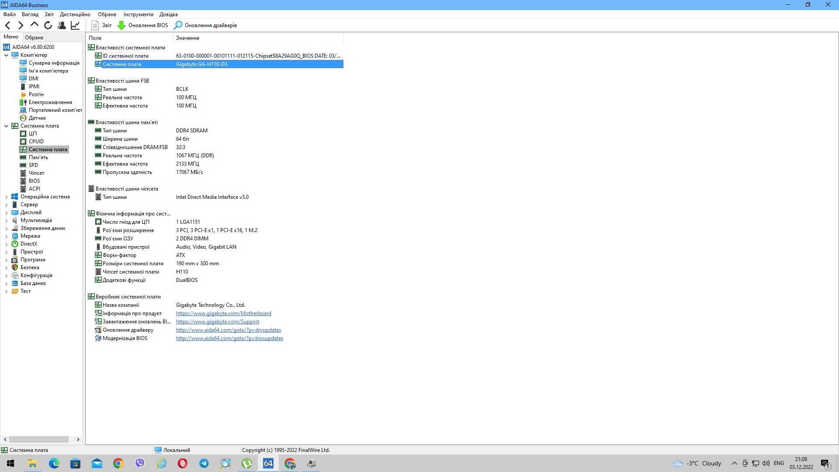Select the BIOS tree item
The height and width of the screenshot is (472, 839).
pos(34,181)
